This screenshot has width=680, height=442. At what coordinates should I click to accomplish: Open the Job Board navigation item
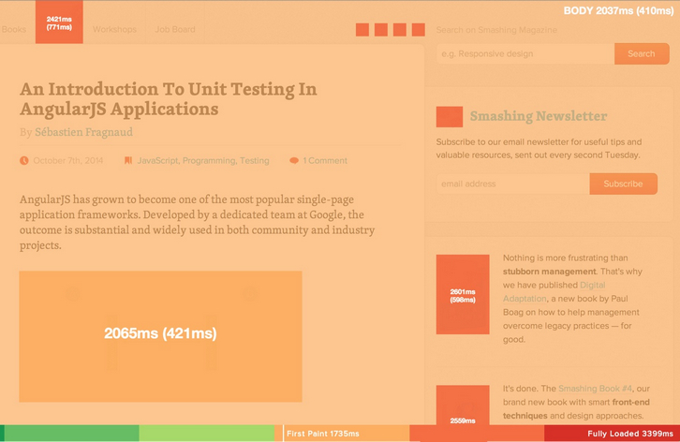pyautogui.click(x=175, y=29)
